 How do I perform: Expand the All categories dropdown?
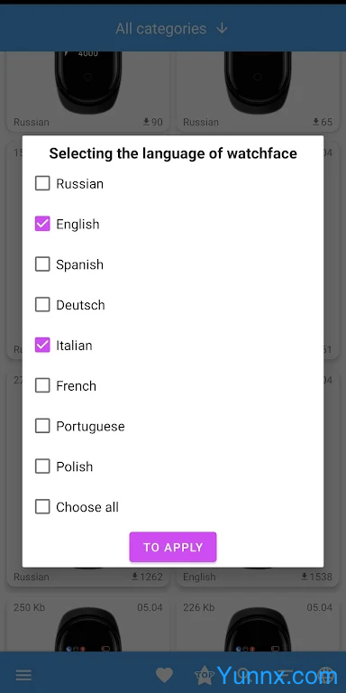(172, 29)
